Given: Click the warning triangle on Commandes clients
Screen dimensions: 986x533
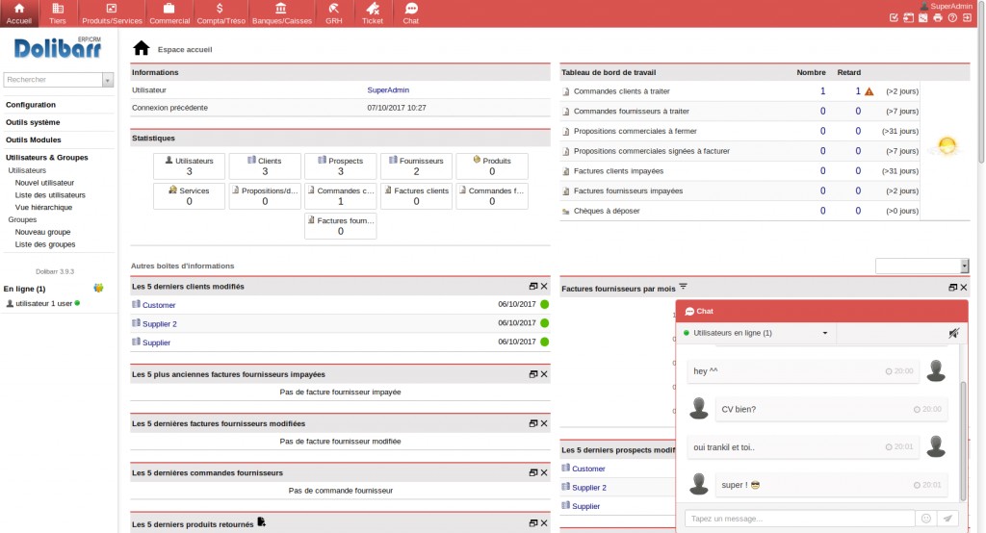Looking at the screenshot, I should click(869, 91).
